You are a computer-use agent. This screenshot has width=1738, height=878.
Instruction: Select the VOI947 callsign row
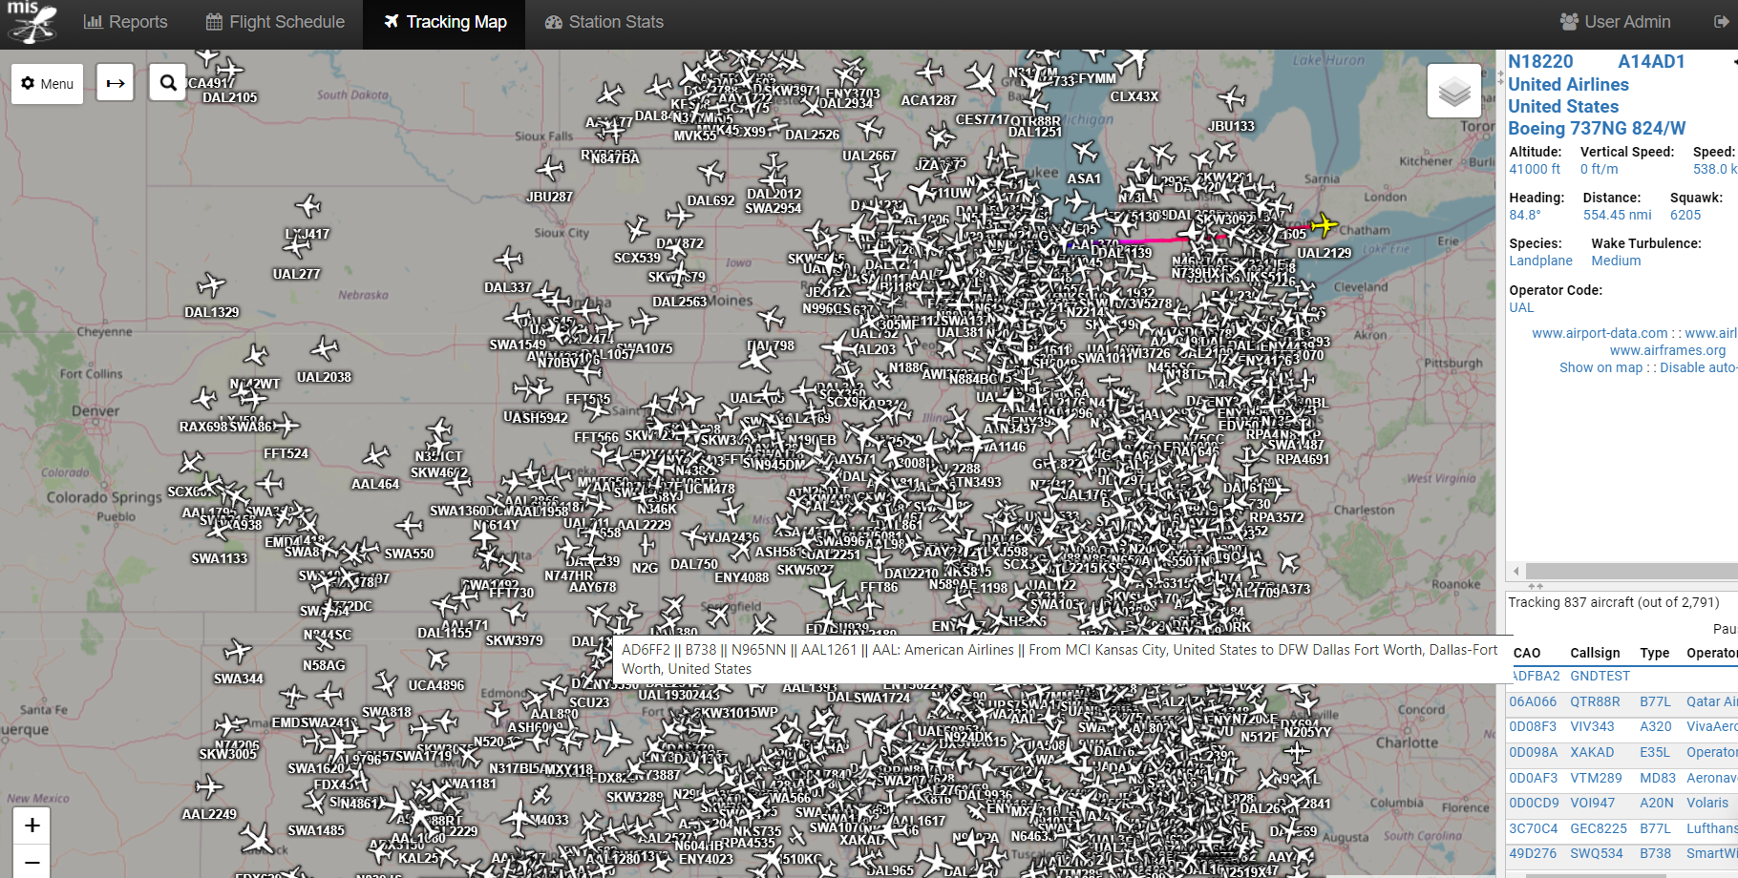coord(1592,803)
